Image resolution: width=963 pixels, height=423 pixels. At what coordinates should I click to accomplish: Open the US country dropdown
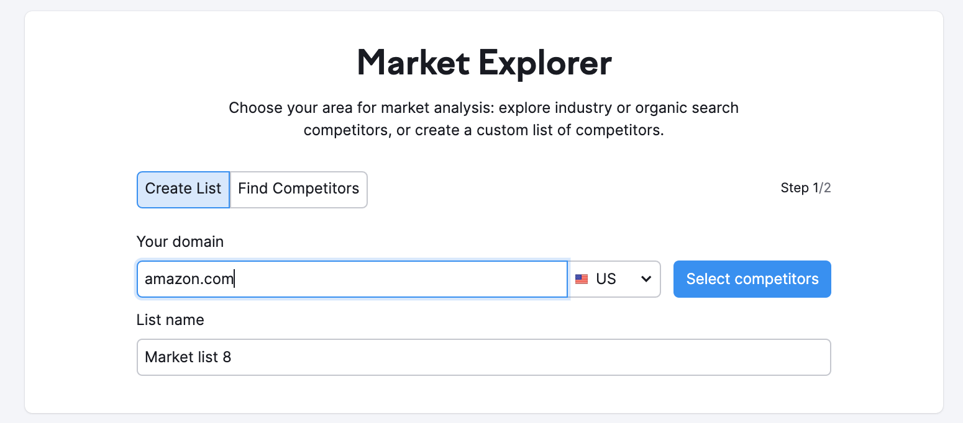pos(614,279)
